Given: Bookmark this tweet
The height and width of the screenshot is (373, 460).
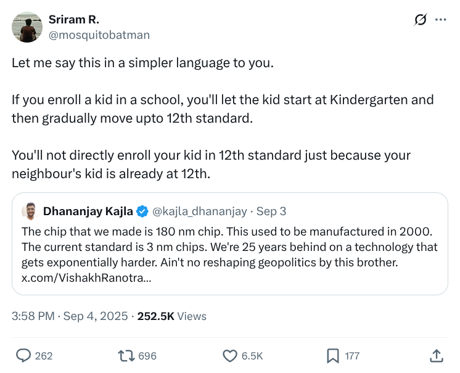Looking at the screenshot, I should 332,356.
